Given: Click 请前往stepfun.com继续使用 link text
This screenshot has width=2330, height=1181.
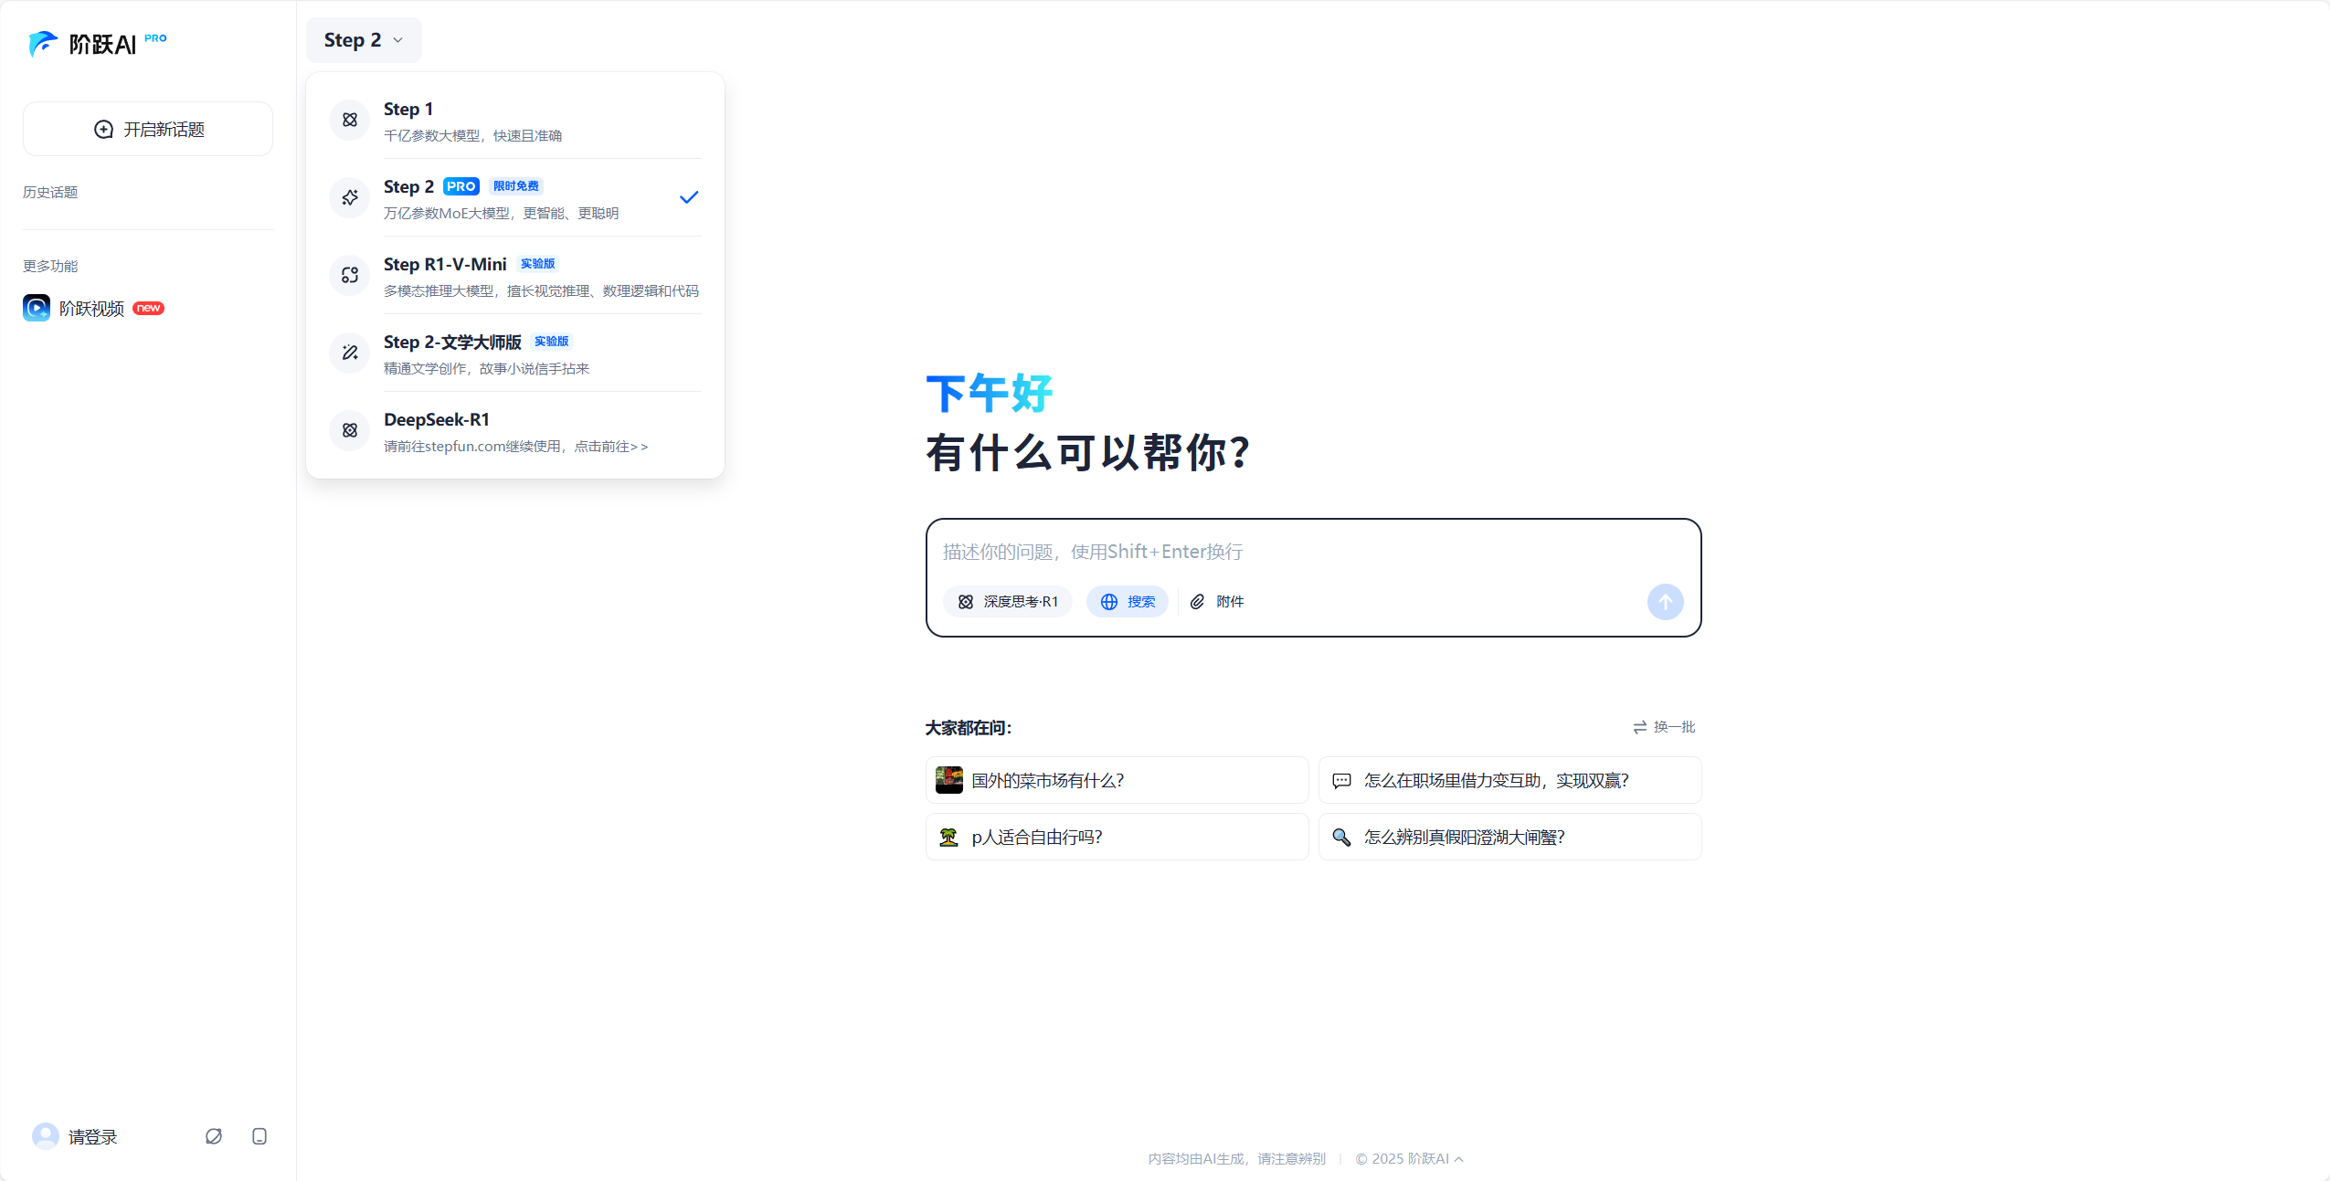Looking at the screenshot, I should pyautogui.click(x=515, y=447).
